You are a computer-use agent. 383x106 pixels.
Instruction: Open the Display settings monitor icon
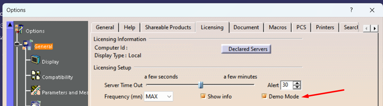[x=35, y=60]
